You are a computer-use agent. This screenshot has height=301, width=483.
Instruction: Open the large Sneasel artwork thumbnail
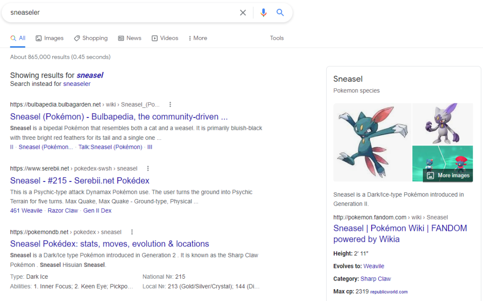pos(372,142)
